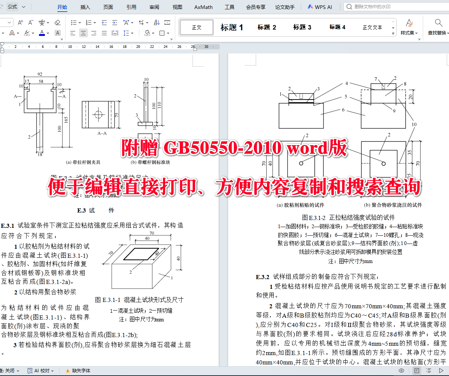Expand line spacing dropdown arrow
Screen dimensions: 449x376
(132, 33)
